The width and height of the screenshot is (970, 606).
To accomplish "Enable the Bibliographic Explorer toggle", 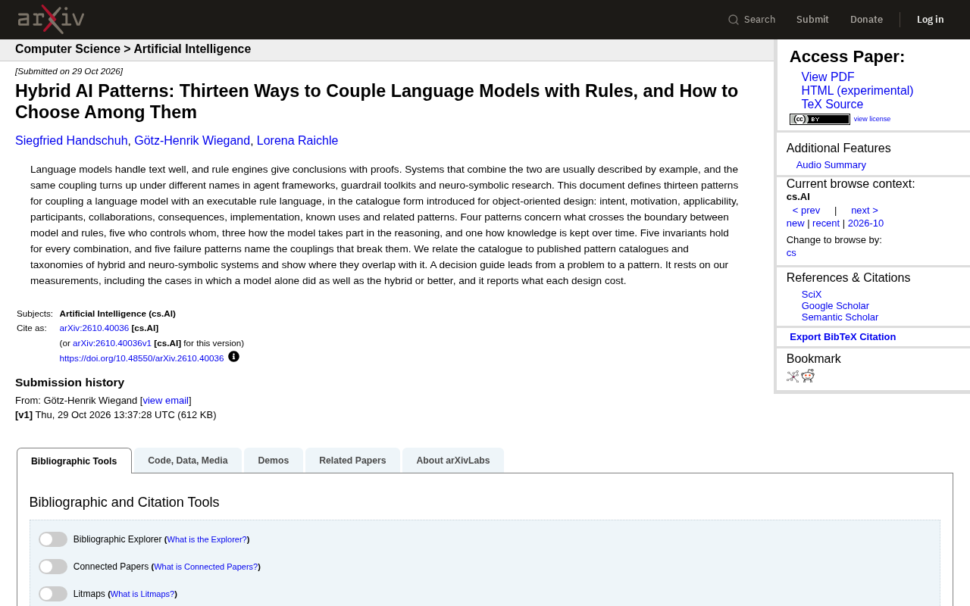I will [53, 539].
